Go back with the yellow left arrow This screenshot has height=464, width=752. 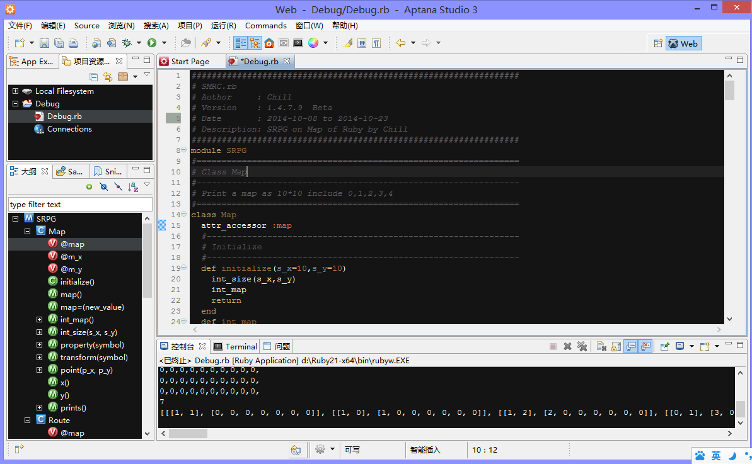click(x=401, y=43)
